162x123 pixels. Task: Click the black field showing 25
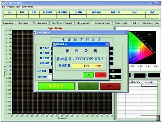[x=115, y=71]
